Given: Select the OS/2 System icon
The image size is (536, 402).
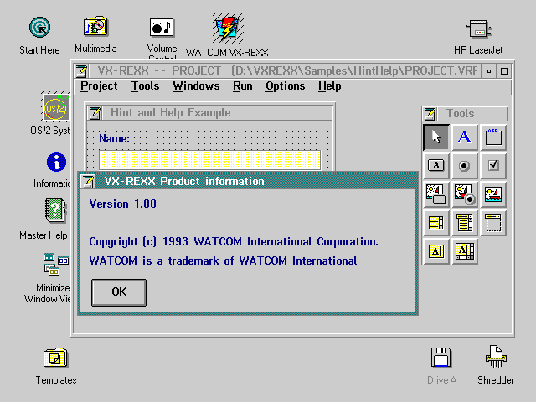Looking at the screenshot, I should (x=55, y=107).
